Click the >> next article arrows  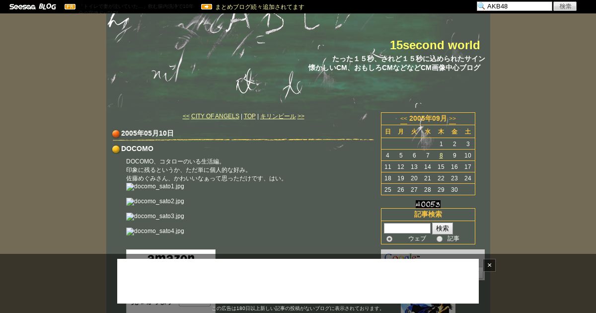(301, 116)
